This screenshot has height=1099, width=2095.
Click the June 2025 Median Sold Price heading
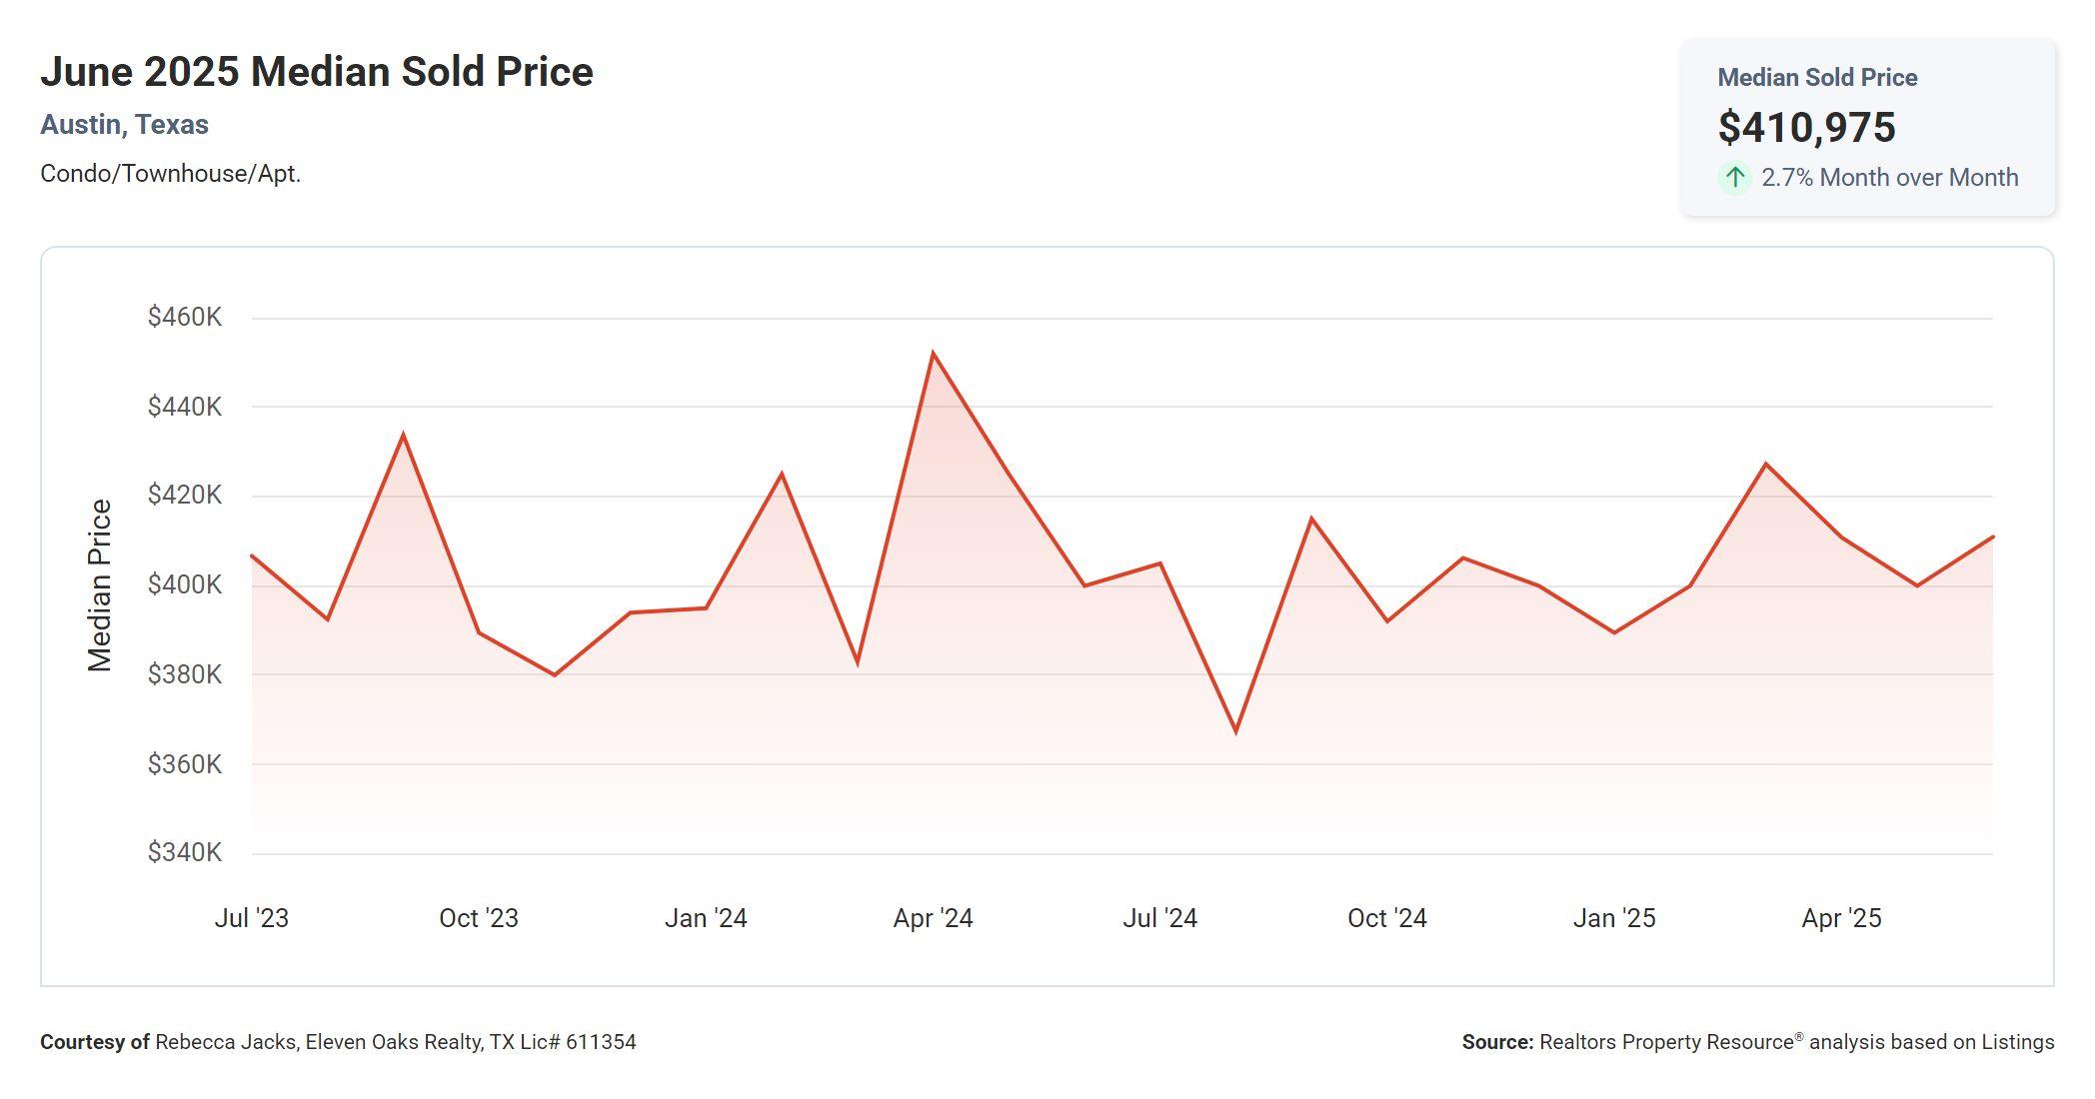click(316, 72)
